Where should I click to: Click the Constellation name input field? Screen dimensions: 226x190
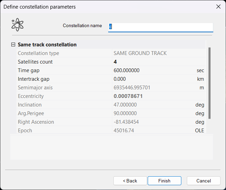coord(161,27)
